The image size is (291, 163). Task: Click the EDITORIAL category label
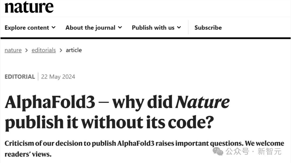coord(20,77)
